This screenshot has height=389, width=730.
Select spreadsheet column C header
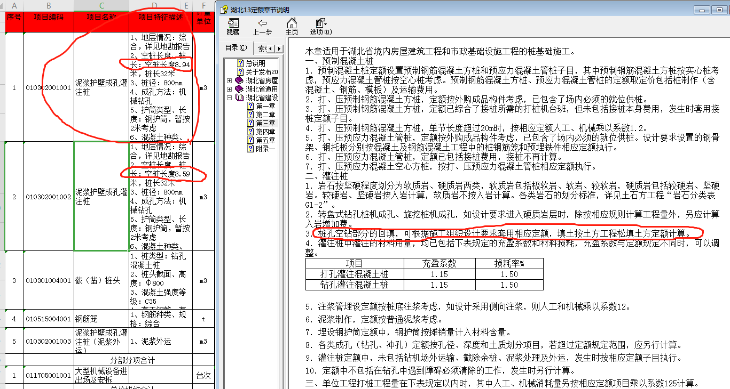[x=101, y=5]
